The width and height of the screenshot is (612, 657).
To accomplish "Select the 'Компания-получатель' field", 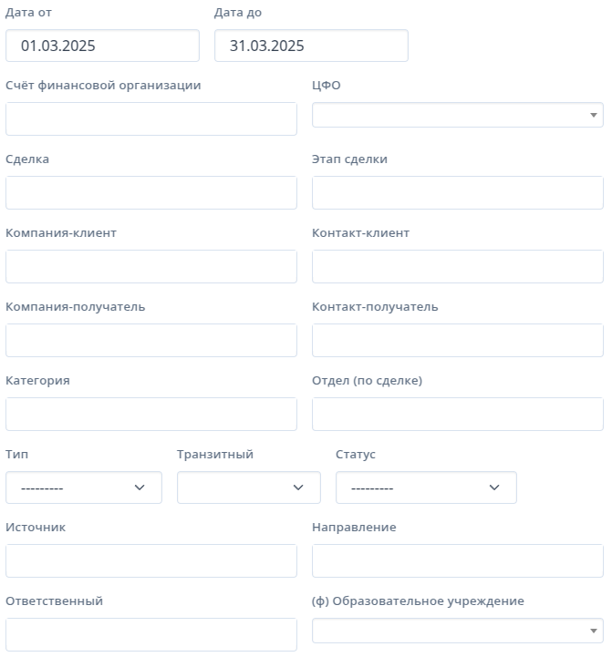I will click(151, 340).
